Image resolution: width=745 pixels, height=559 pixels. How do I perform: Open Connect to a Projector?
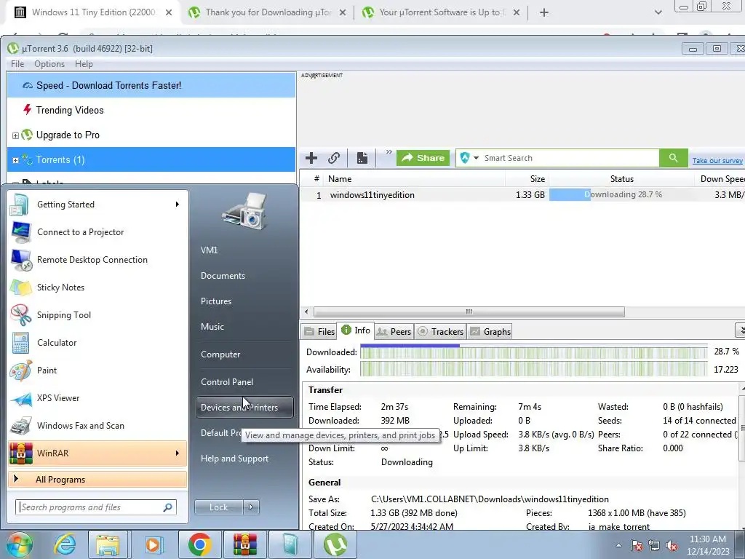97,232
